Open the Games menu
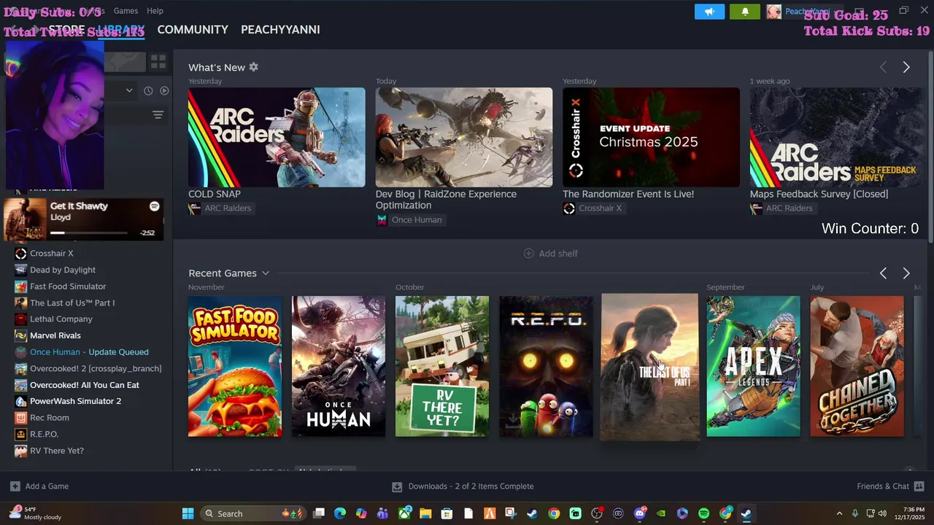 [x=126, y=11]
